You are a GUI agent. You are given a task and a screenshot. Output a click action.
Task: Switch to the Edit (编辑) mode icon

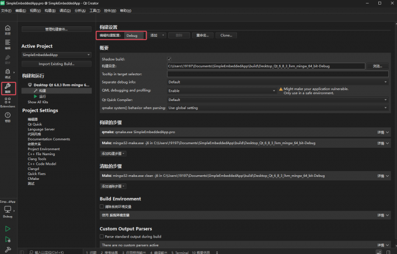pos(8,44)
